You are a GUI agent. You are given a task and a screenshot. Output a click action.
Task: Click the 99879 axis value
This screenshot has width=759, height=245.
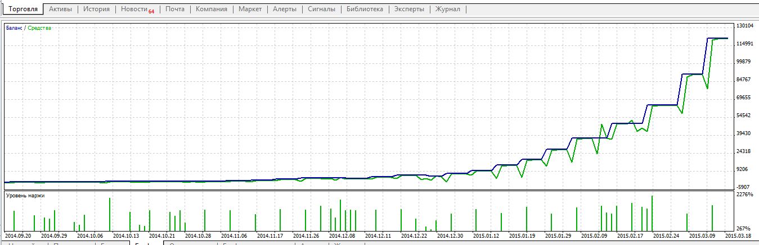click(744, 62)
